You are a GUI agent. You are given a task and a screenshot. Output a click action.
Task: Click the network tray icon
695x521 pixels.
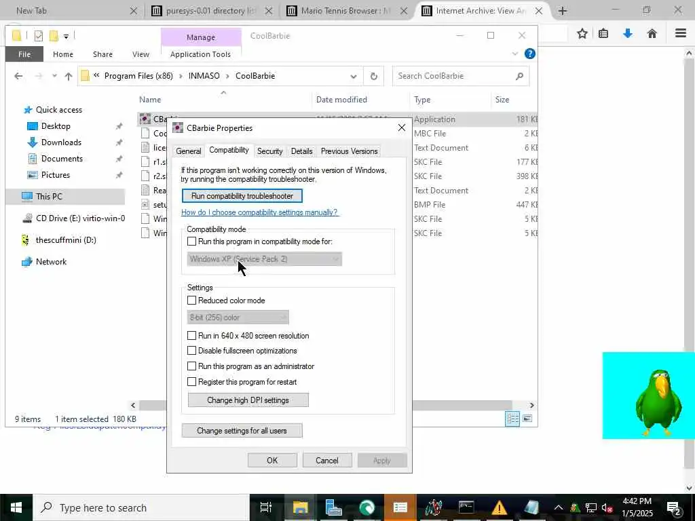591,507
